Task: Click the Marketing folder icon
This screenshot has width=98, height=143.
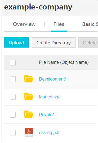Action: (x=29, y=97)
